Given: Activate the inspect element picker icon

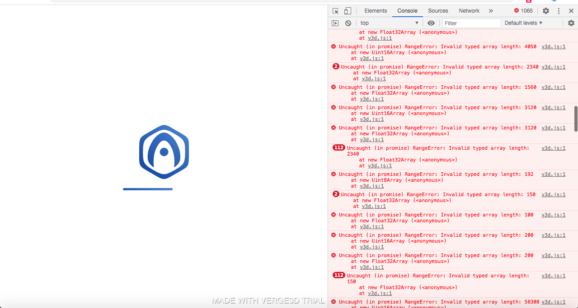Looking at the screenshot, I should (335, 11).
